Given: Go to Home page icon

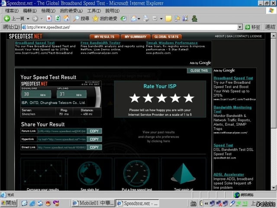Looking at the screenshot, I should coord(66,18).
